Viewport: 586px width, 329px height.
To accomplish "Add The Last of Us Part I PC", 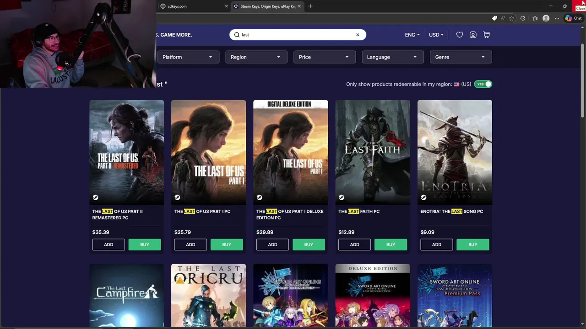I will (190, 244).
